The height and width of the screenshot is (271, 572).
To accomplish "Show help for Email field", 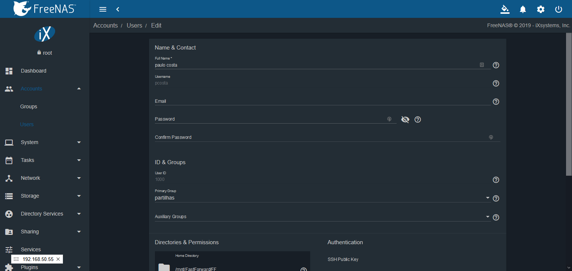I will 496,102.
